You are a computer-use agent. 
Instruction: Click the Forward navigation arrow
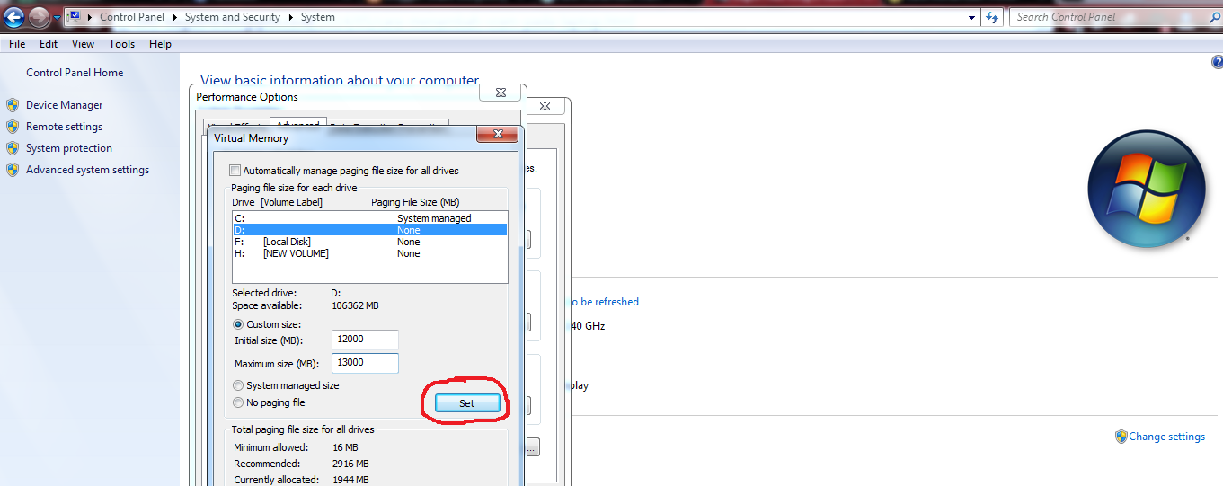(x=39, y=16)
